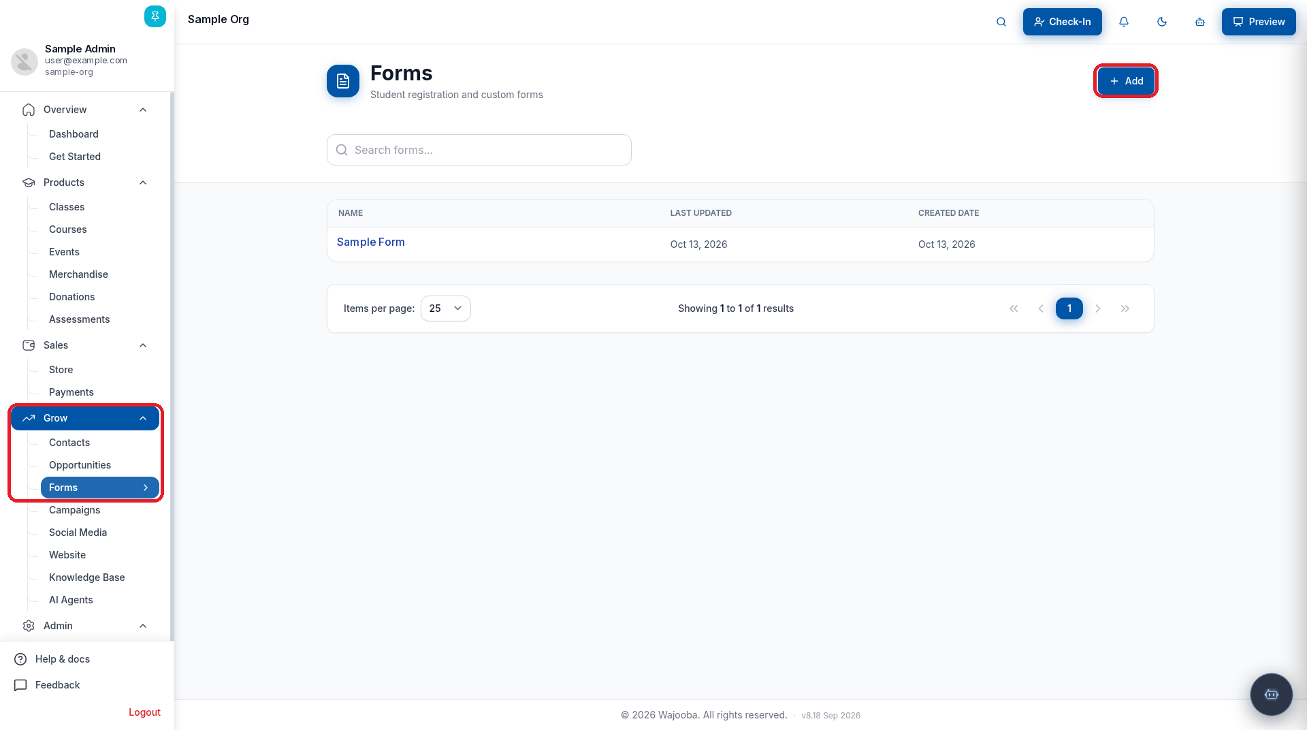Image resolution: width=1307 pixels, height=730 pixels.
Task: Click the Sales wallet icon
Action: point(29,345)
